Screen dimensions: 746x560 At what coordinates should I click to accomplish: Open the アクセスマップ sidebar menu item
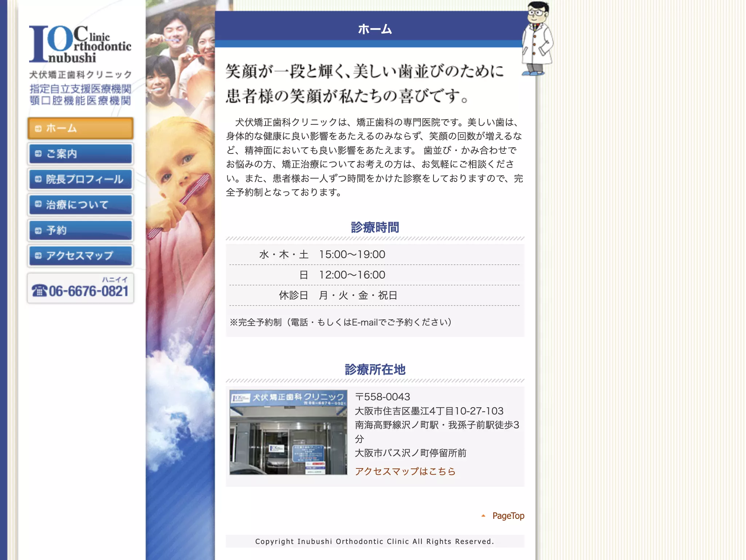(81, 256)
